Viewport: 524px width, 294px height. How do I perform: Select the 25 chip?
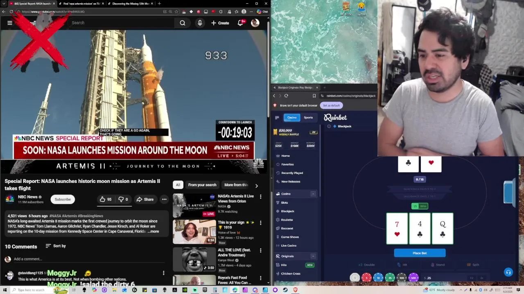pyautogui.click(x=390, y=278)
